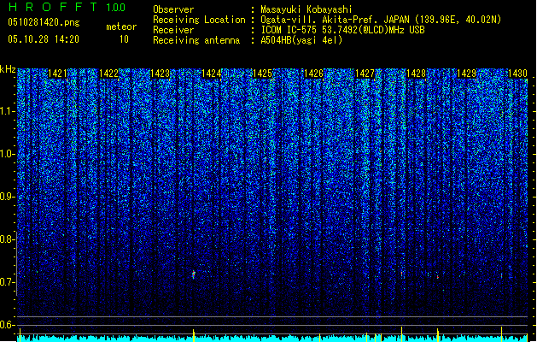The width and height of the screenshot is (537, 342).
Task: Click the 0.7 kHz axis label
Action: pyautogui.click(x=8, y=282)
